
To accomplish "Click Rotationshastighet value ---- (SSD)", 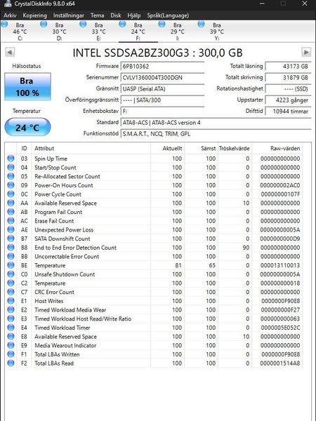I will pyautogui.click(x=288, y=88).
